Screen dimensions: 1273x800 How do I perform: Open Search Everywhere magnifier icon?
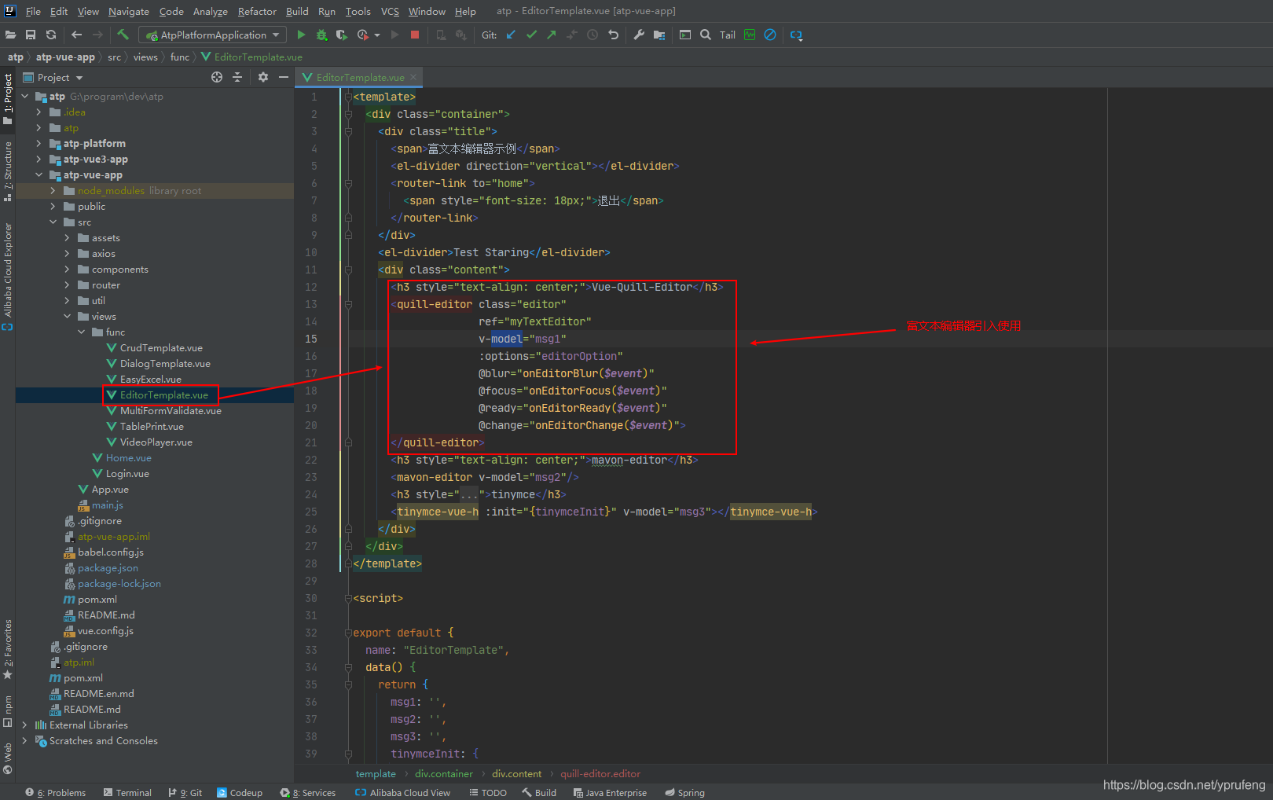click(705, 35)
